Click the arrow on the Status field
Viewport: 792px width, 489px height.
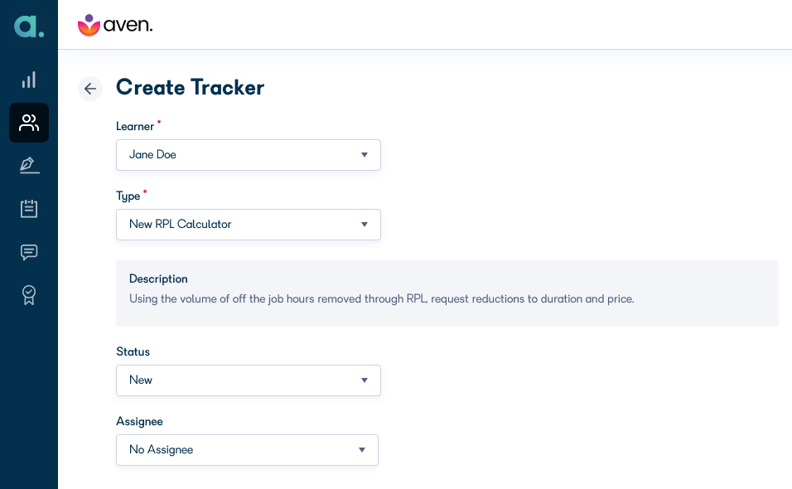(365, 380)
